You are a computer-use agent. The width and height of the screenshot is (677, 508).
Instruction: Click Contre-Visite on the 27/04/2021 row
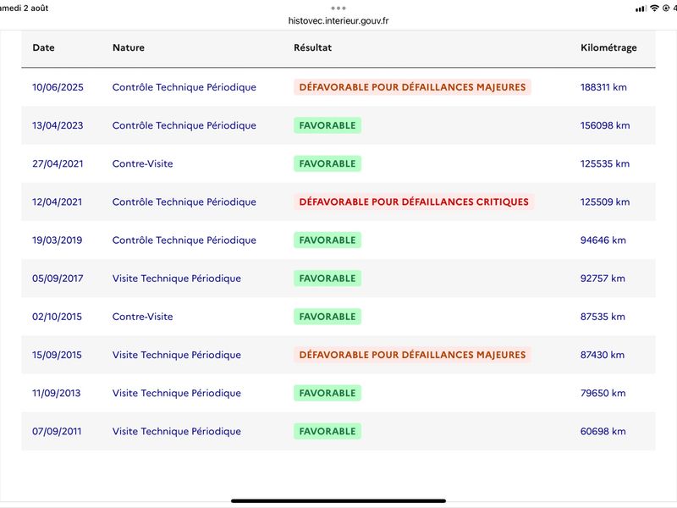(x=142, y=163)
